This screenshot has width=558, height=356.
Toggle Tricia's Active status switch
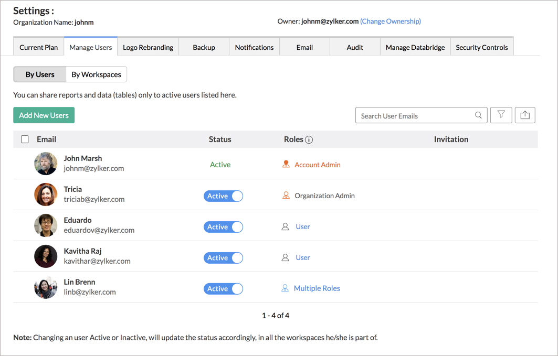coord(223,196)
